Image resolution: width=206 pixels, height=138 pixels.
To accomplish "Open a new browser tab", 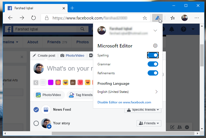I will tap(72, 8).
